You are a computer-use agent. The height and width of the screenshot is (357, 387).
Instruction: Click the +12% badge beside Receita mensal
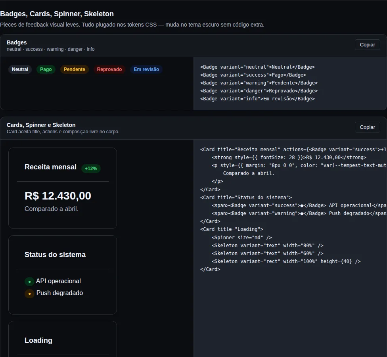click(x=91, y=168)
